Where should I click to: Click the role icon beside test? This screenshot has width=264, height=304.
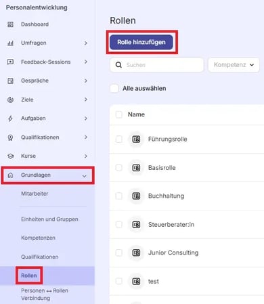pos(136,282)
